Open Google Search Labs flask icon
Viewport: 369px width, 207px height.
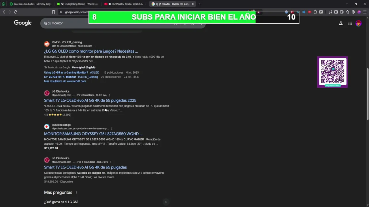pos(341,24)
